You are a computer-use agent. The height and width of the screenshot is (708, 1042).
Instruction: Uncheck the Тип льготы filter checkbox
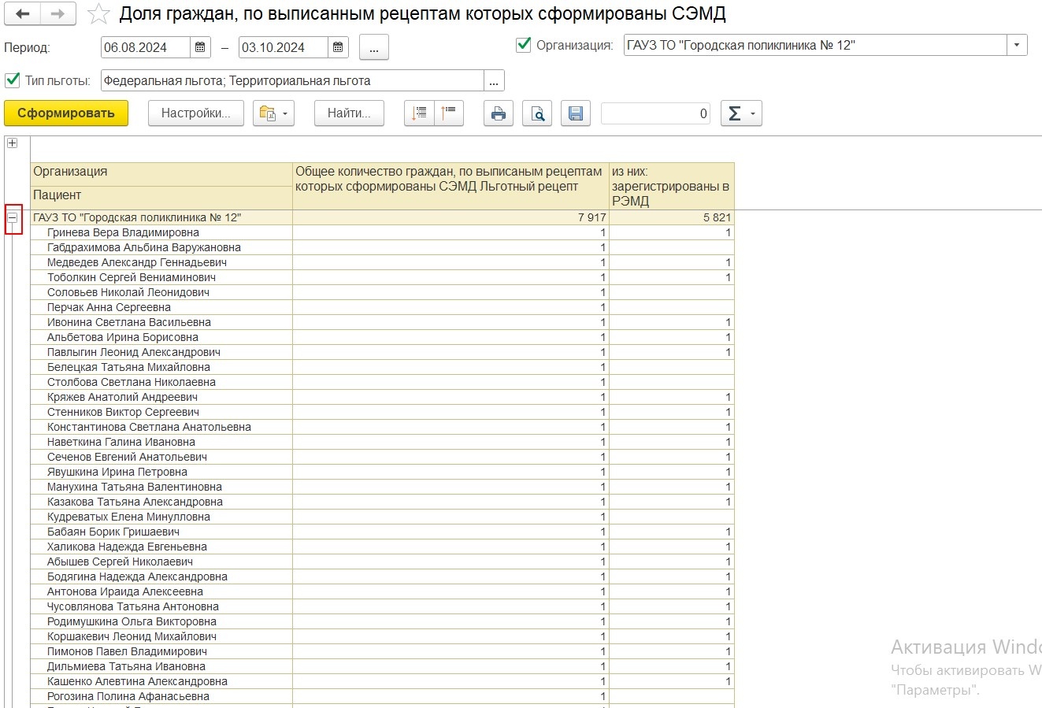[x=13, y=80]
